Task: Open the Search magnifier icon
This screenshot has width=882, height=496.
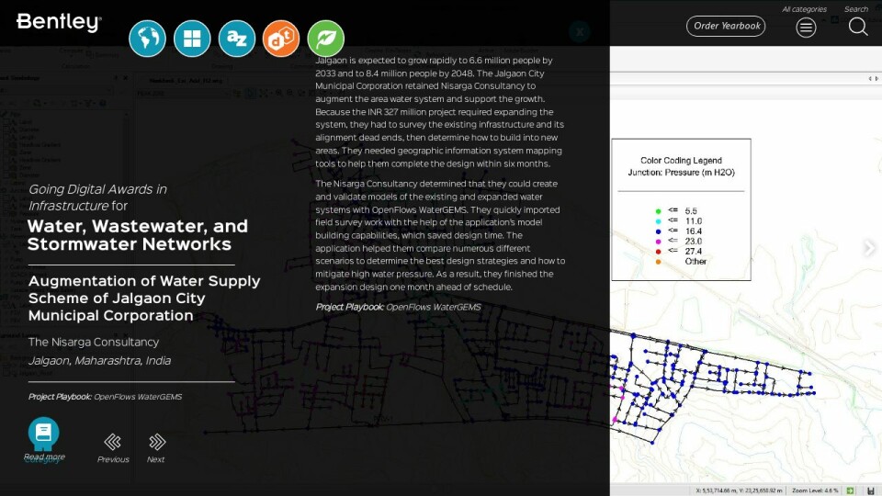Action: tap(858, 27)
